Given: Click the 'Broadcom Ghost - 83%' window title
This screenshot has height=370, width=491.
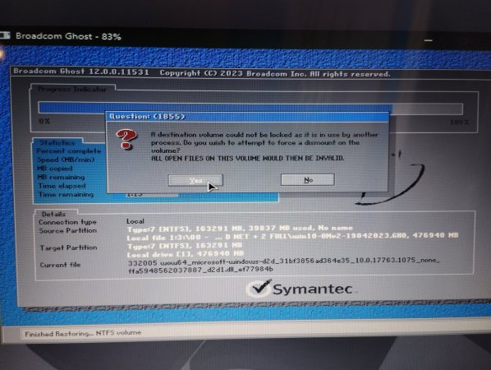Looking at the screenshot, I should point(68,36).
